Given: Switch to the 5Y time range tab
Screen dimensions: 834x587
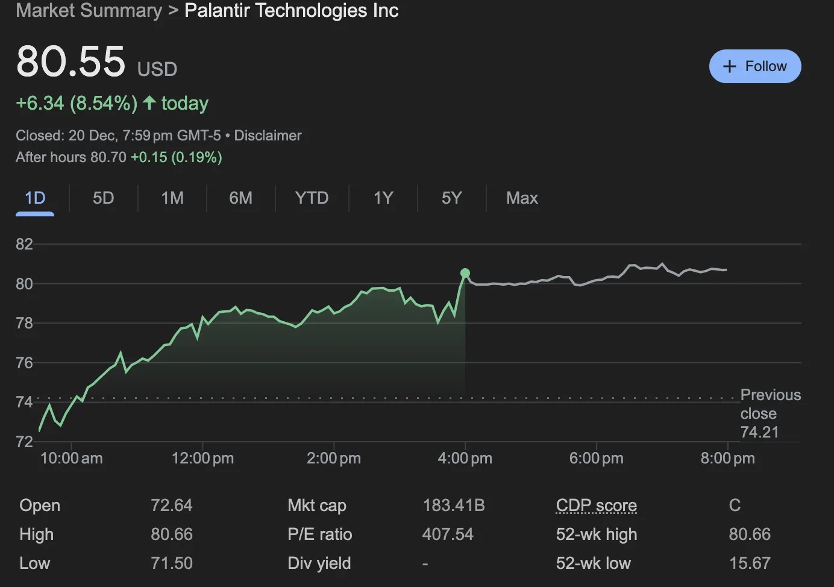Looking at the screenshot, I should [x=451, y=198].
